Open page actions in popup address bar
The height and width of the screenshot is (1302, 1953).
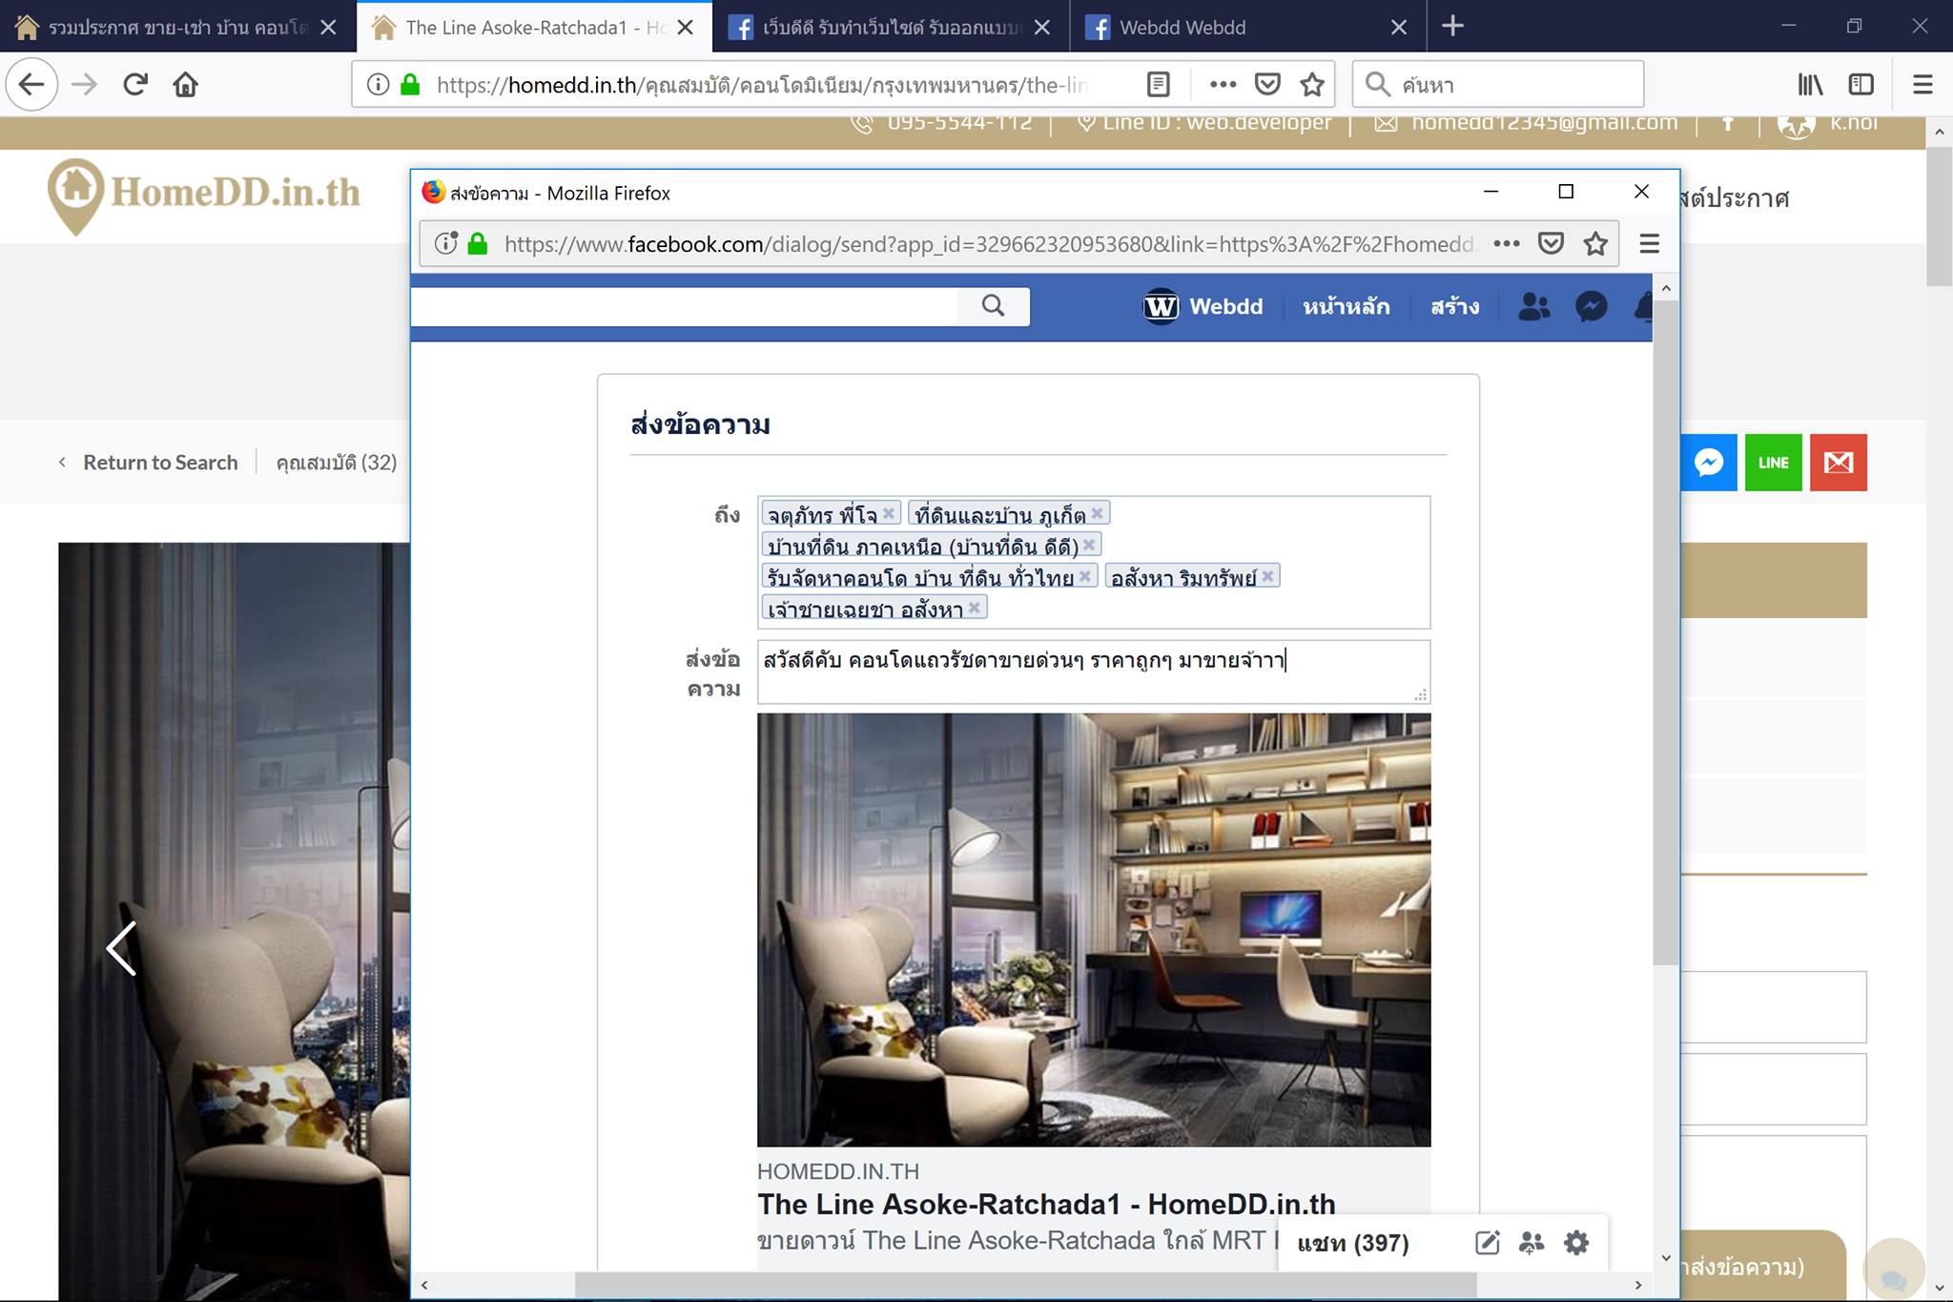[1507, 243]
